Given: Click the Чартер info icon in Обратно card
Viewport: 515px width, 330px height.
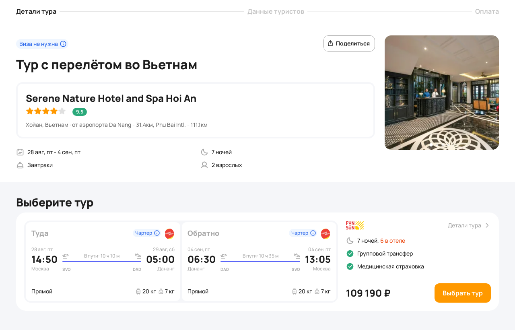Looking at the screenshot, I should (313, 233).
